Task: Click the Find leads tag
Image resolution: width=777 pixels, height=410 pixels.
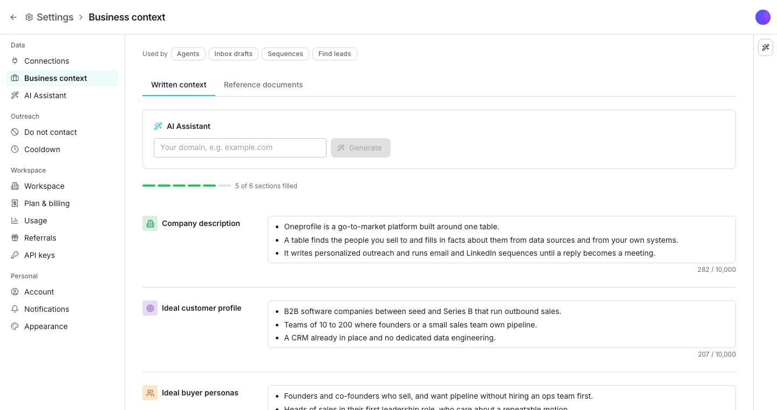Action: [x=335, y=54]
